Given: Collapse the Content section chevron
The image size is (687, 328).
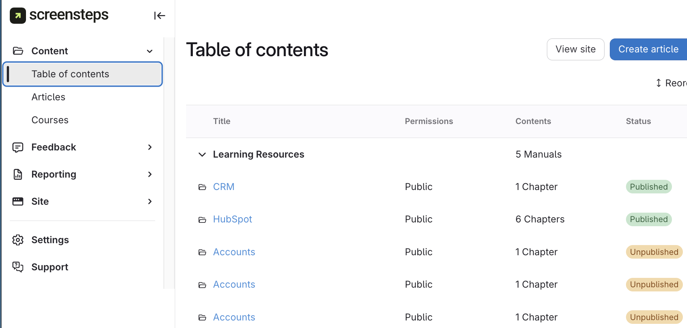Looking at the screenshot, I should click(x=150, y=51).
